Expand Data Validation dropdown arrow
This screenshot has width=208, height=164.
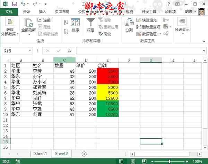pyautogui.click(x=160, y=34)
